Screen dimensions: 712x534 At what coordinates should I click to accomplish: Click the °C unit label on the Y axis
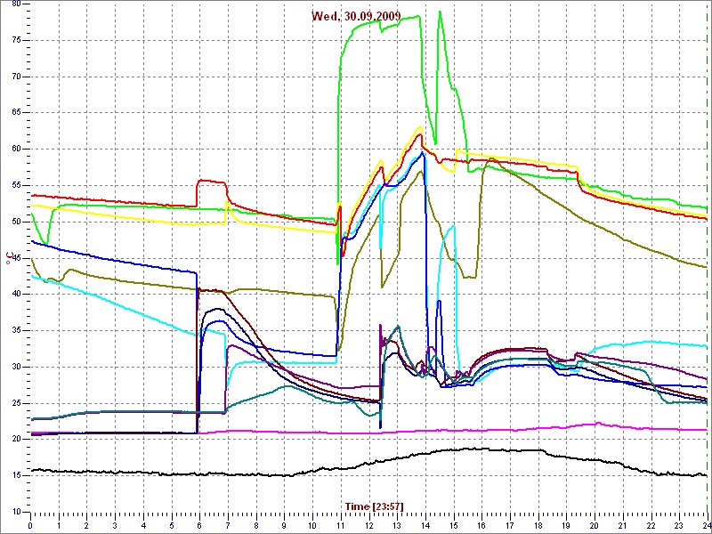(x=8, y=258)
